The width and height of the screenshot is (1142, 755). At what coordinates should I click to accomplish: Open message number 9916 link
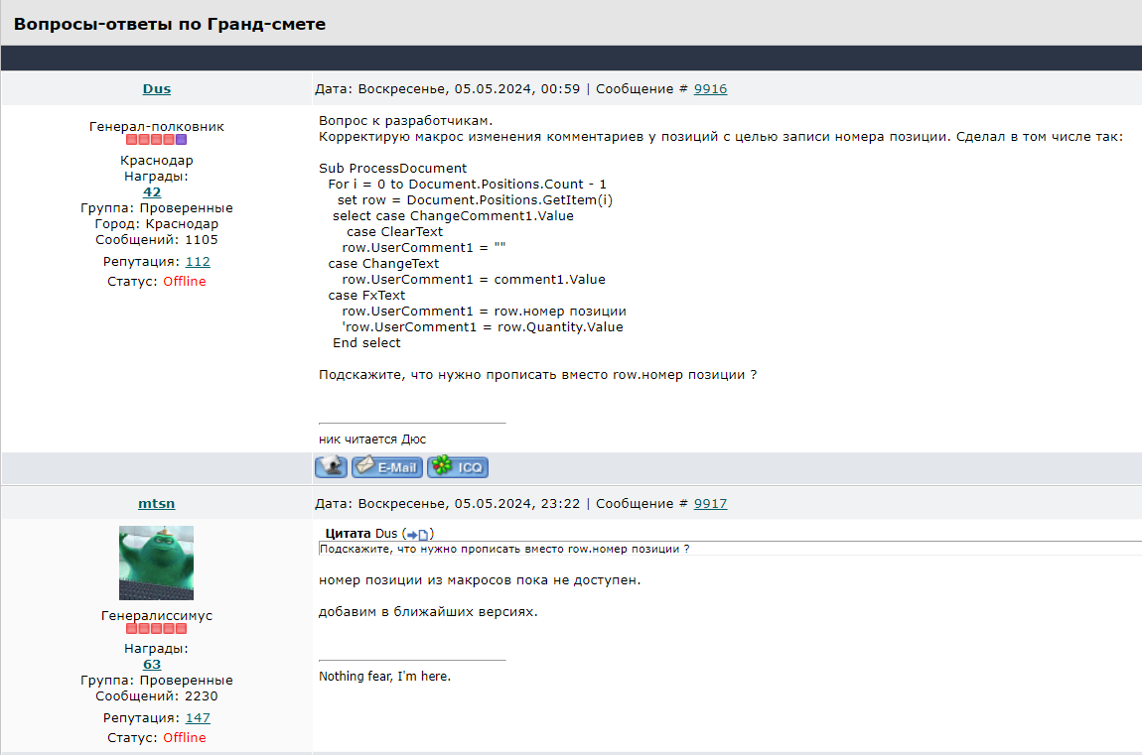click(x=710, y=88)
